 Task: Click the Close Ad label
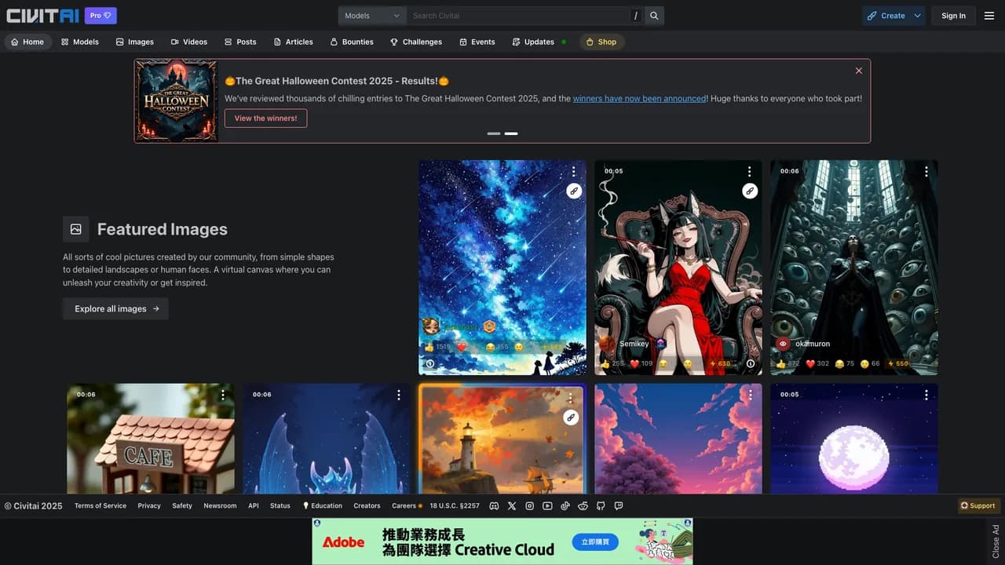pyautogui.click(x=996, y=541)
